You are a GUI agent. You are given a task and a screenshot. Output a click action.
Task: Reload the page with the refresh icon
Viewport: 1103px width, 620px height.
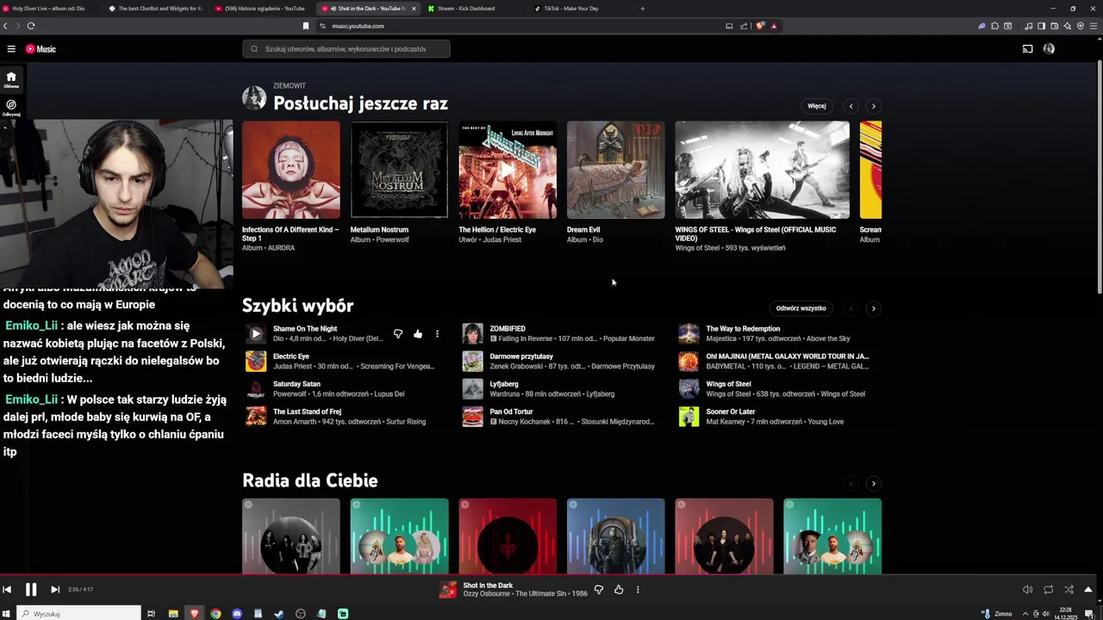click(x=30, y=26)
